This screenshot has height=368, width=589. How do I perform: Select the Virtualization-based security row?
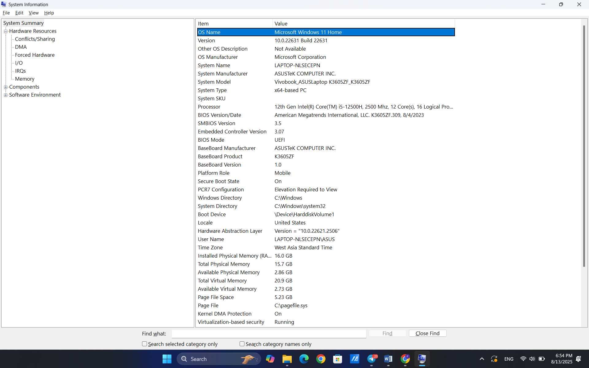(x=326, y=322)
